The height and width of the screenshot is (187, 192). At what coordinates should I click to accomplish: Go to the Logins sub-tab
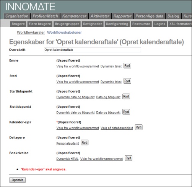coord(160,24)
